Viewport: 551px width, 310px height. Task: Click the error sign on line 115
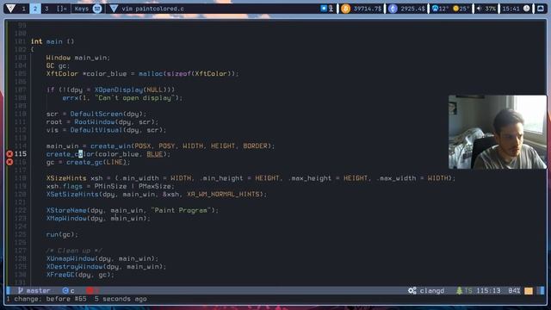(x=9, y=154)
